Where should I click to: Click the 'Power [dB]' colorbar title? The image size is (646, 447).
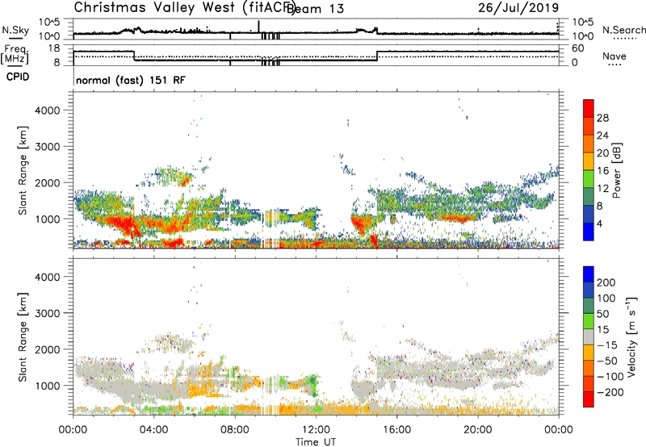(616, 170)
